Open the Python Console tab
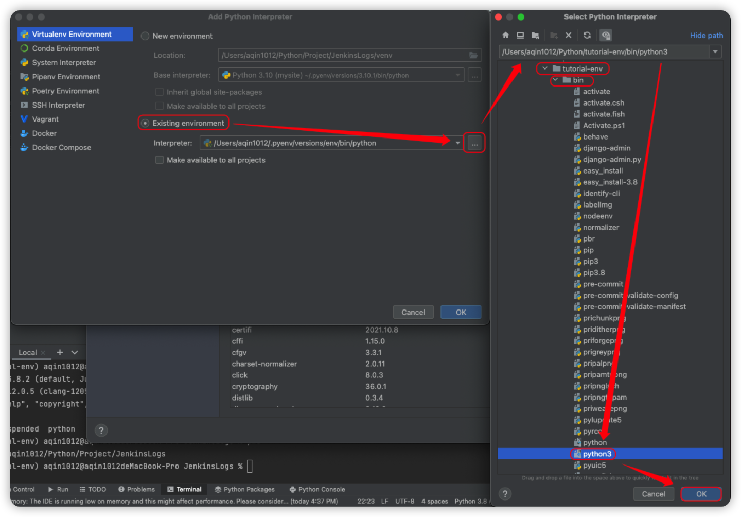741x517 pixels. (x=317, y=489)
